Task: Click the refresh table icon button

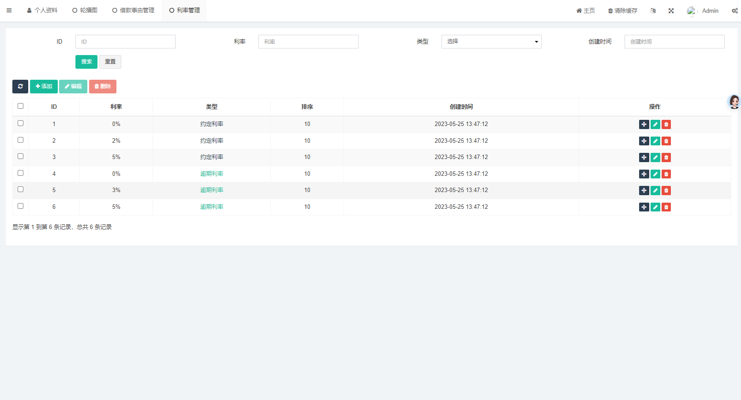Action: (x=20, y=86)
